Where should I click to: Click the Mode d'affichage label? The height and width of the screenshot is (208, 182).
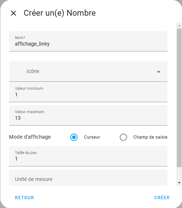click(x=30, y=137)
